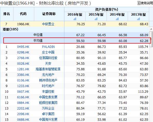Select 佳源国际控股 2015 value 90.10
Image resolution: width=153 pixels, height=122 pixels.
(x=102, y=58)
